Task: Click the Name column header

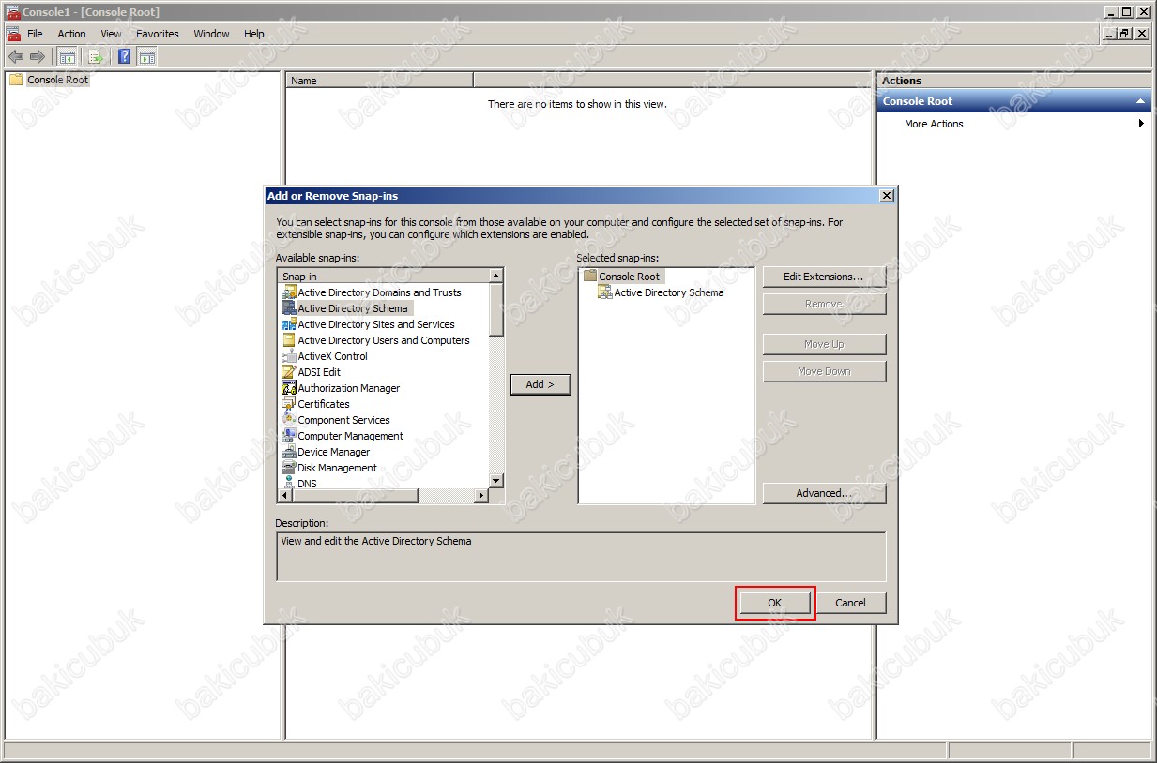Action: [380, 81]
